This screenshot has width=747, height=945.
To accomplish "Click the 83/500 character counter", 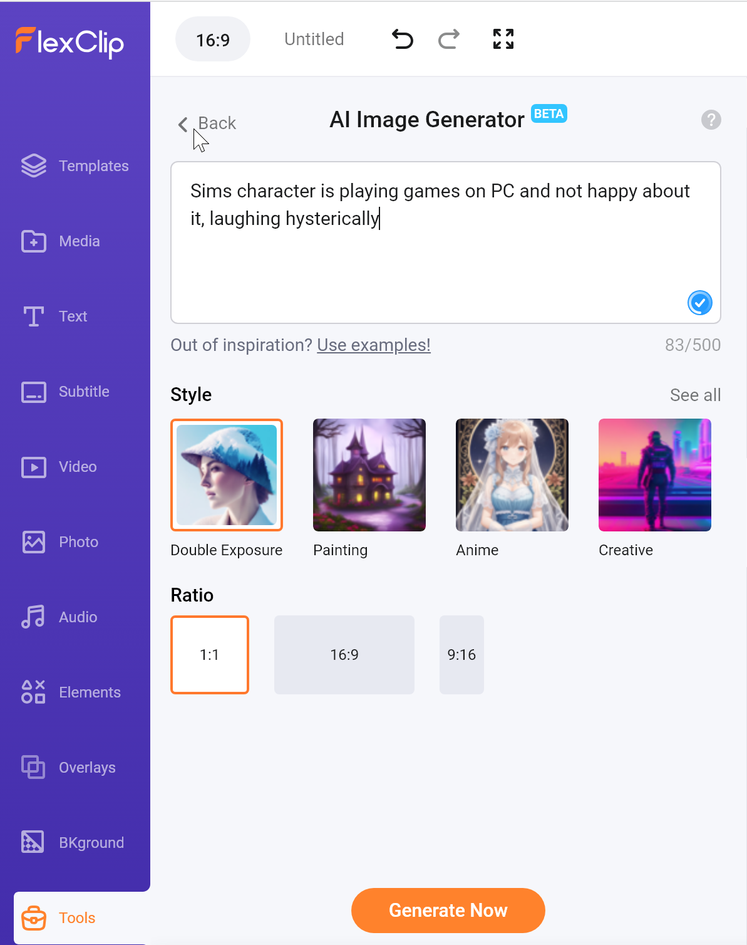I will [693, 345].
